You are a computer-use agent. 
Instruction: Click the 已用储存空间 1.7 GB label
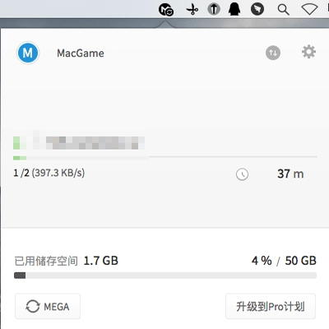(66, 261)
